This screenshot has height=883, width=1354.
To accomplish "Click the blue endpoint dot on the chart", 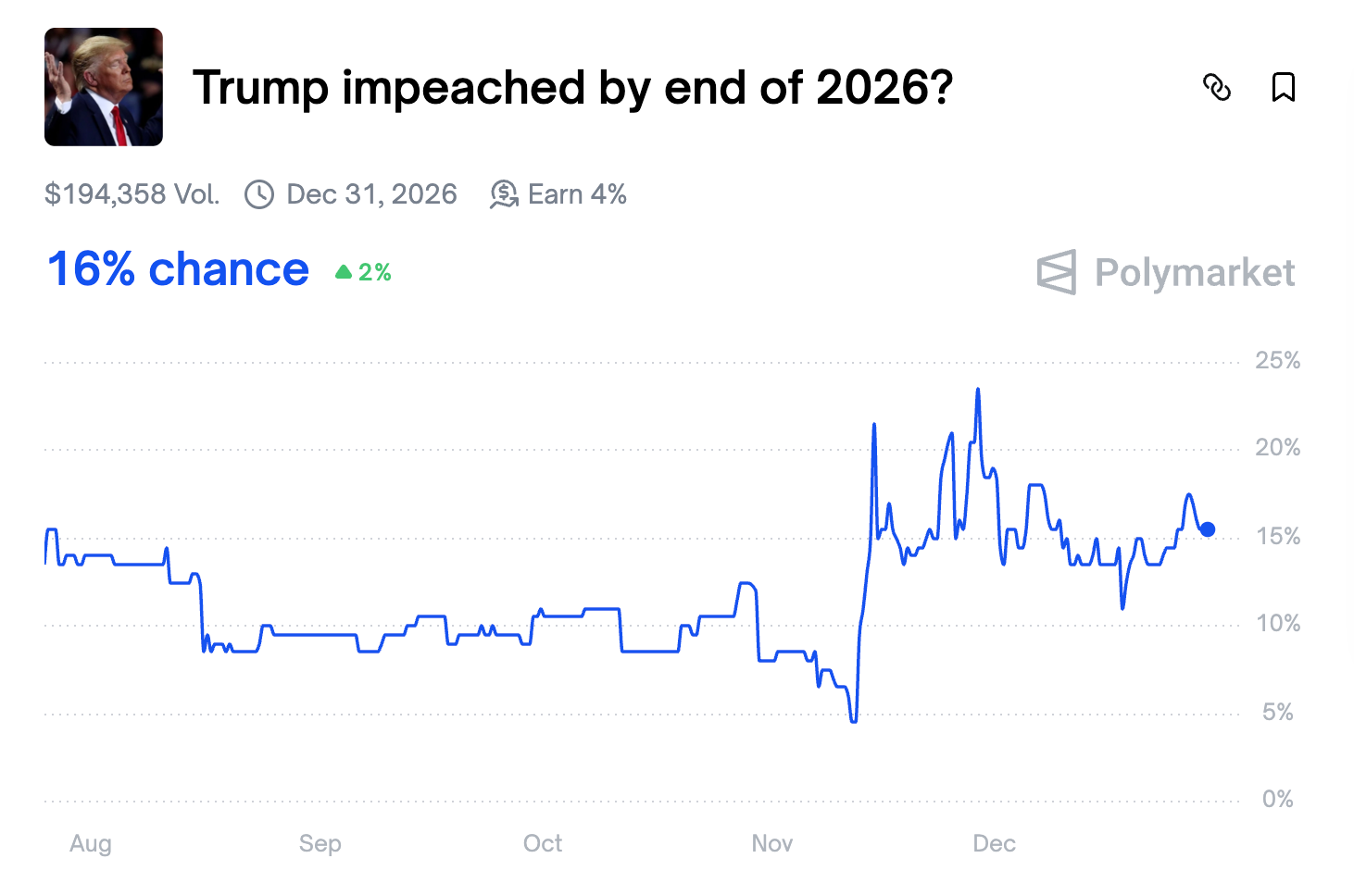I will point(1208,529).
